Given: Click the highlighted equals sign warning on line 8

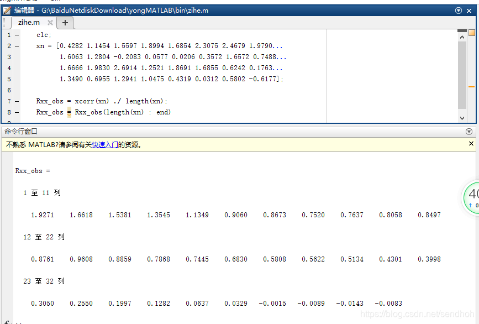Looking at the screenshot, I should 70,112.
